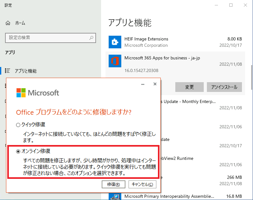Select HEIF Image Extensions entry
This screenshot has height=200, width=253.
[x=175, y=42]
